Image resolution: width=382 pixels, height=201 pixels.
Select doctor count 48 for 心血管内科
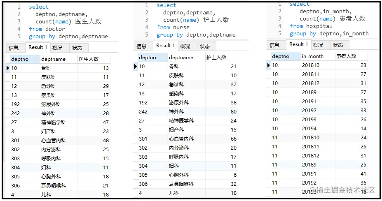94,141
